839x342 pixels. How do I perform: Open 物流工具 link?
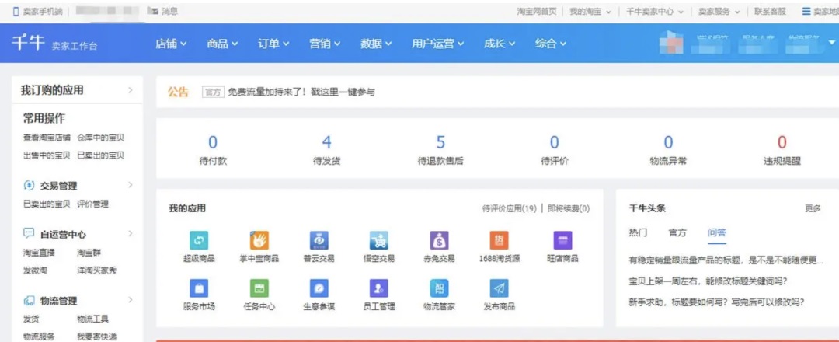(92, 319)
